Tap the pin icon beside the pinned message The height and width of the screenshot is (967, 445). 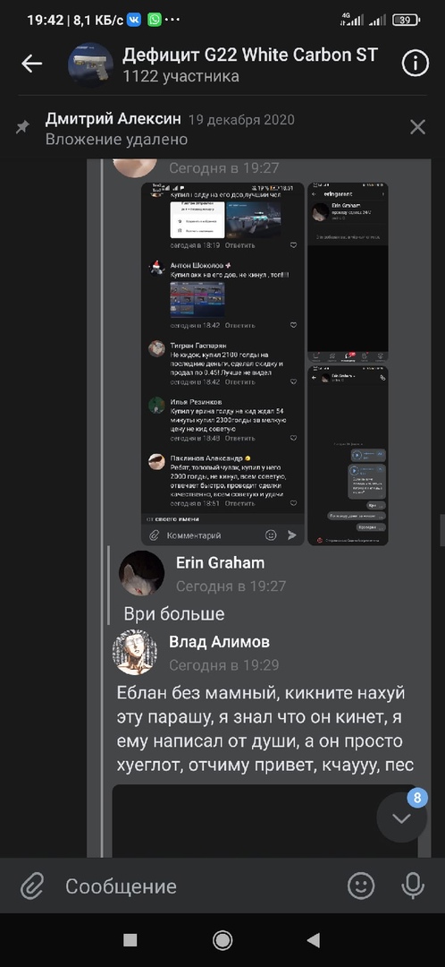click(x=22, y=128)
